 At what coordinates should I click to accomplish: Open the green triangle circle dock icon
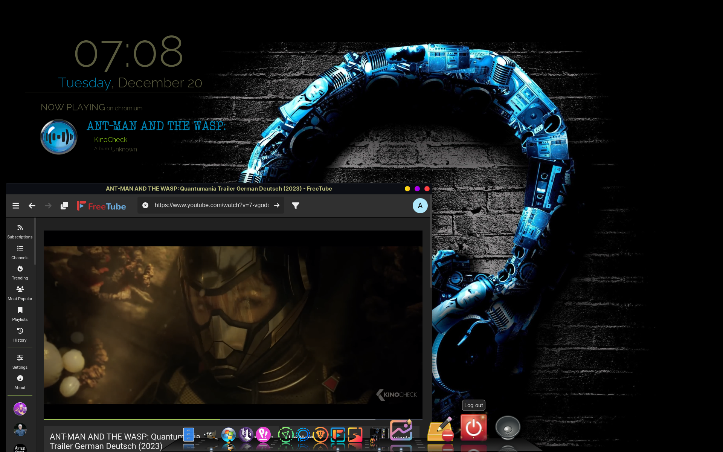pos(285,435)
